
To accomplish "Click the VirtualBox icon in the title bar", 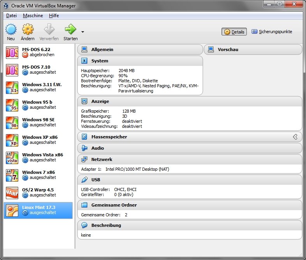I will tap(6, 6).
